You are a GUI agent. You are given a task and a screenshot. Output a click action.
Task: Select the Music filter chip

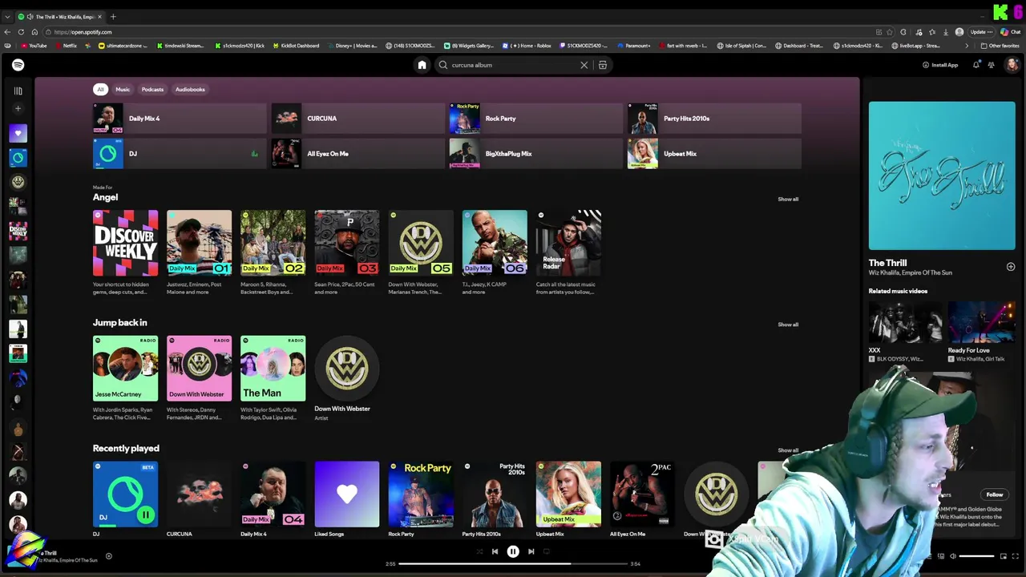pyautogui.click(x=123, y=89)
